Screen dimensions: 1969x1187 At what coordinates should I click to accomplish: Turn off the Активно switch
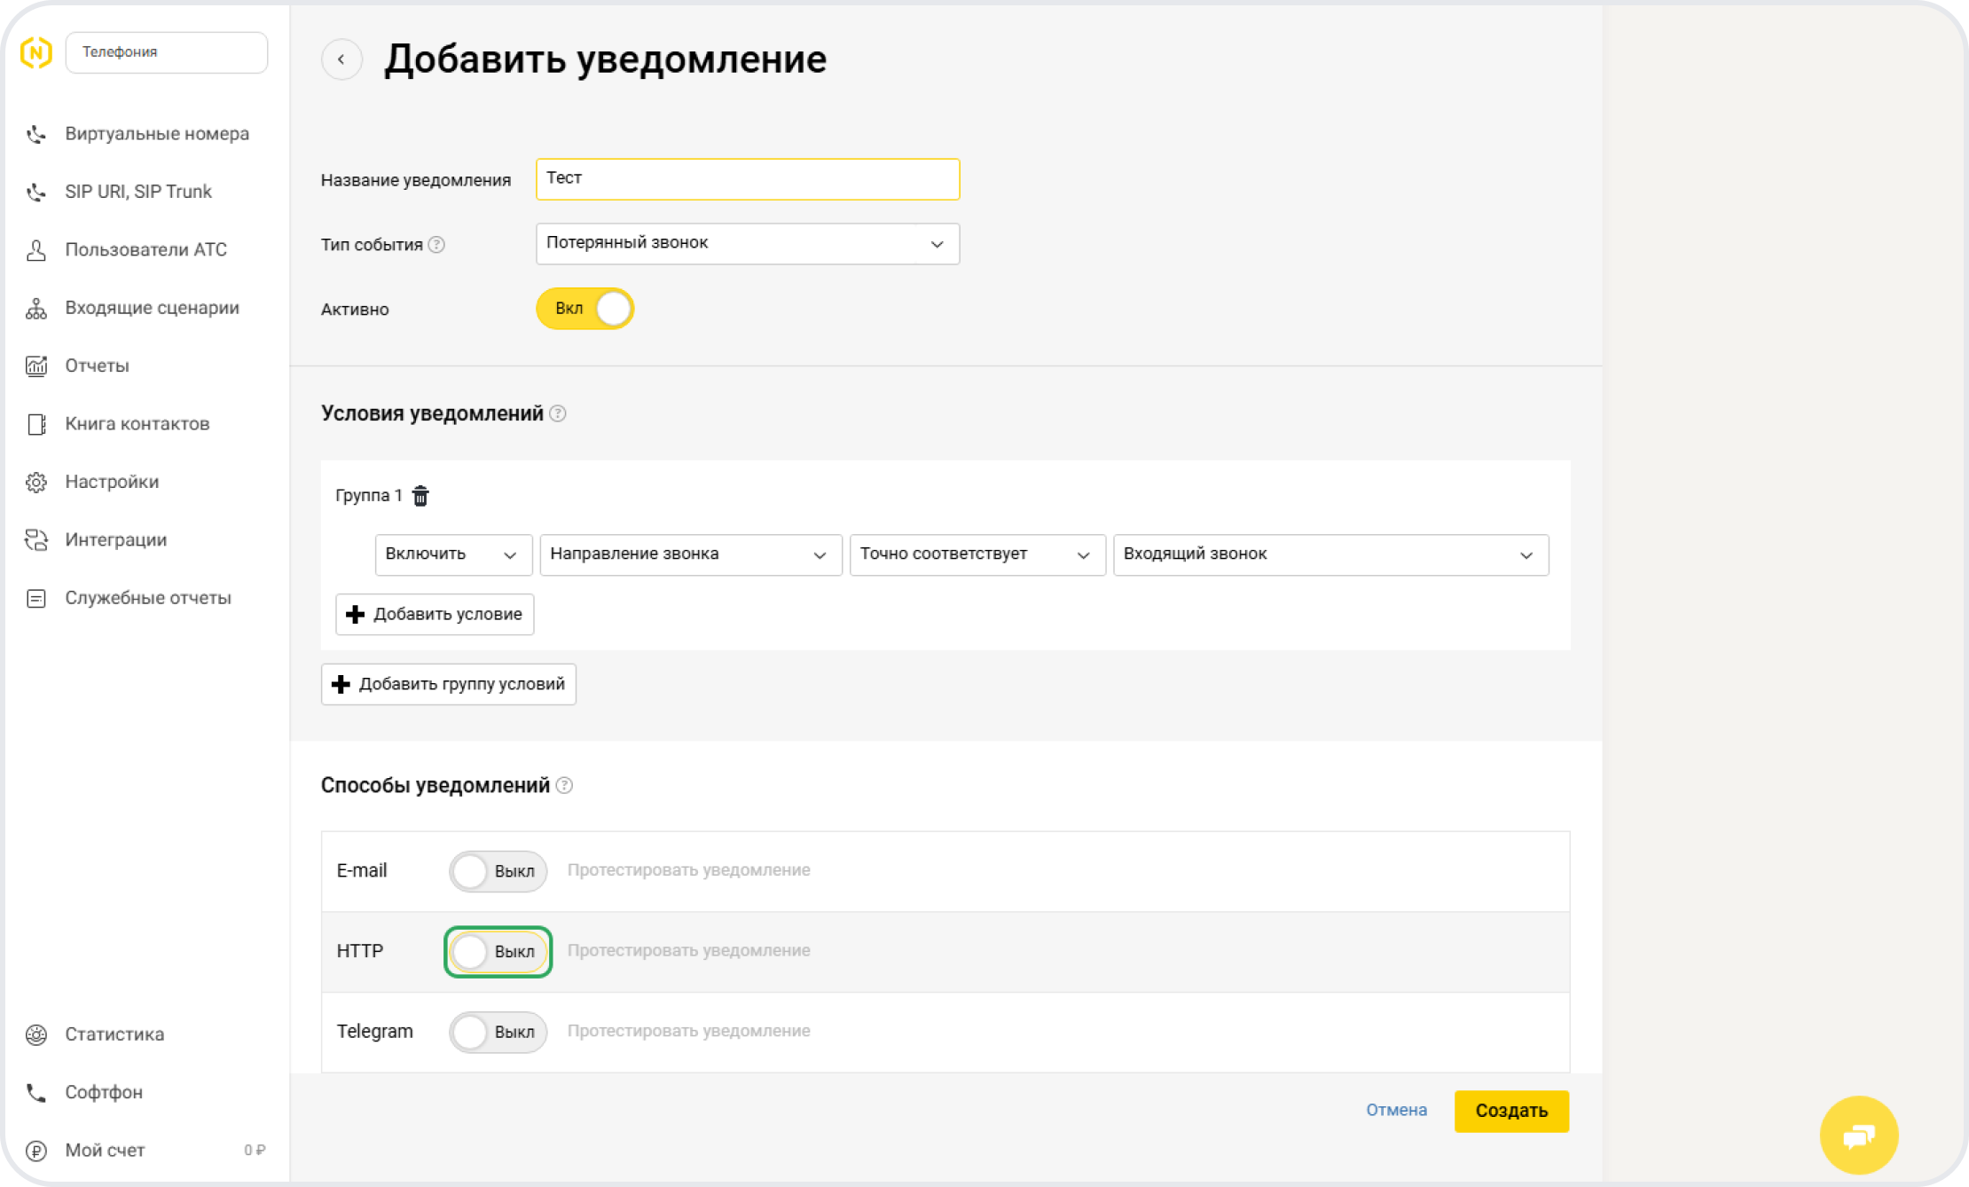pos(584,309)
